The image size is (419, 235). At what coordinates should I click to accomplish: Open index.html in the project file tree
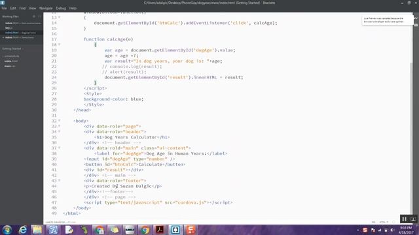pyautogui.click(x=11, y=61)
